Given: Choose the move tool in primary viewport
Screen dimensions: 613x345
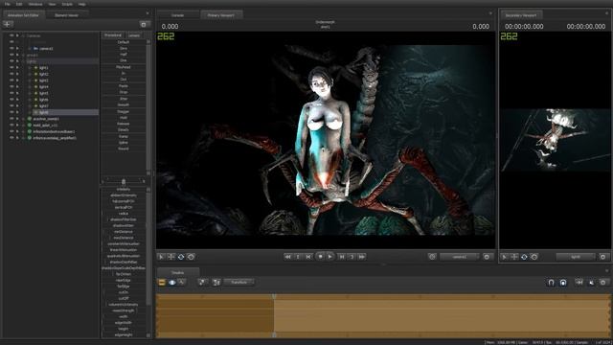Looking at the screenshot, I should (x=171, y=257).
